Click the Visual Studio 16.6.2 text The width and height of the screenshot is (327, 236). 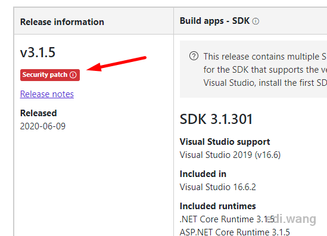218,187
